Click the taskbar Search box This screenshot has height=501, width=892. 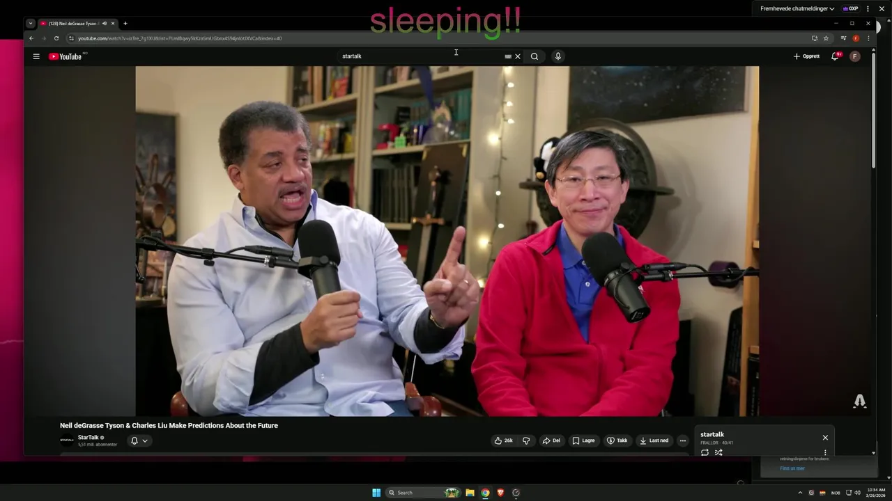423,493
